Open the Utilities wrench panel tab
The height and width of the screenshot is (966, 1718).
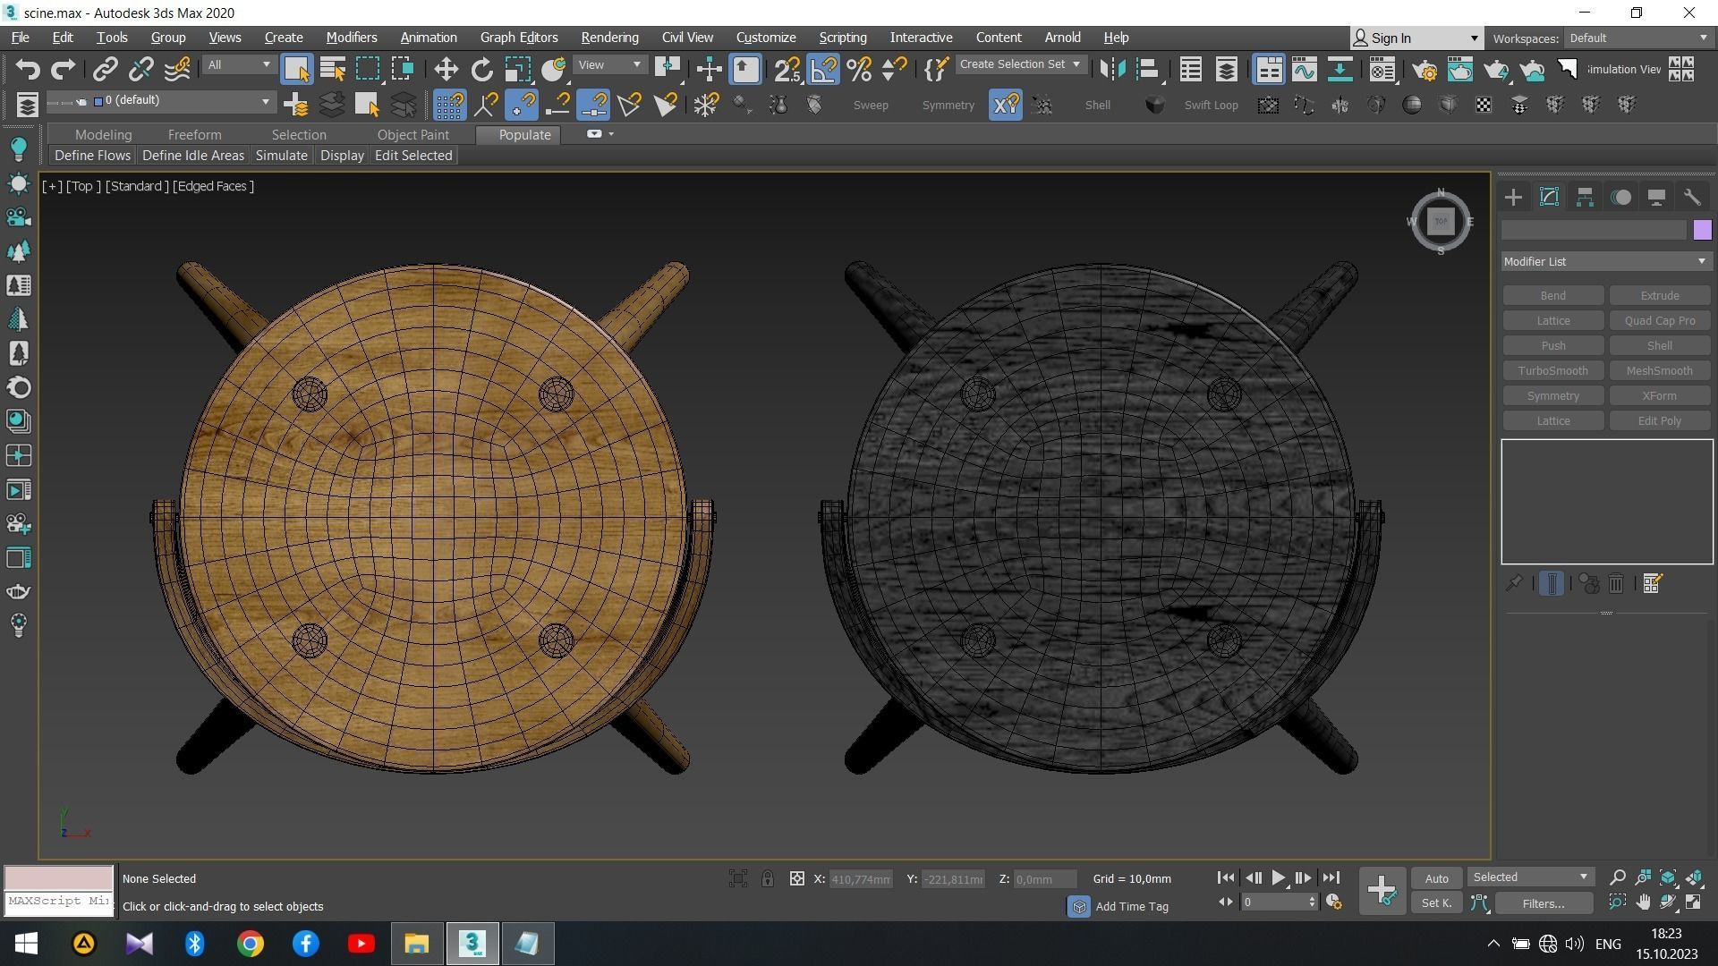(x=1691, y=197)
